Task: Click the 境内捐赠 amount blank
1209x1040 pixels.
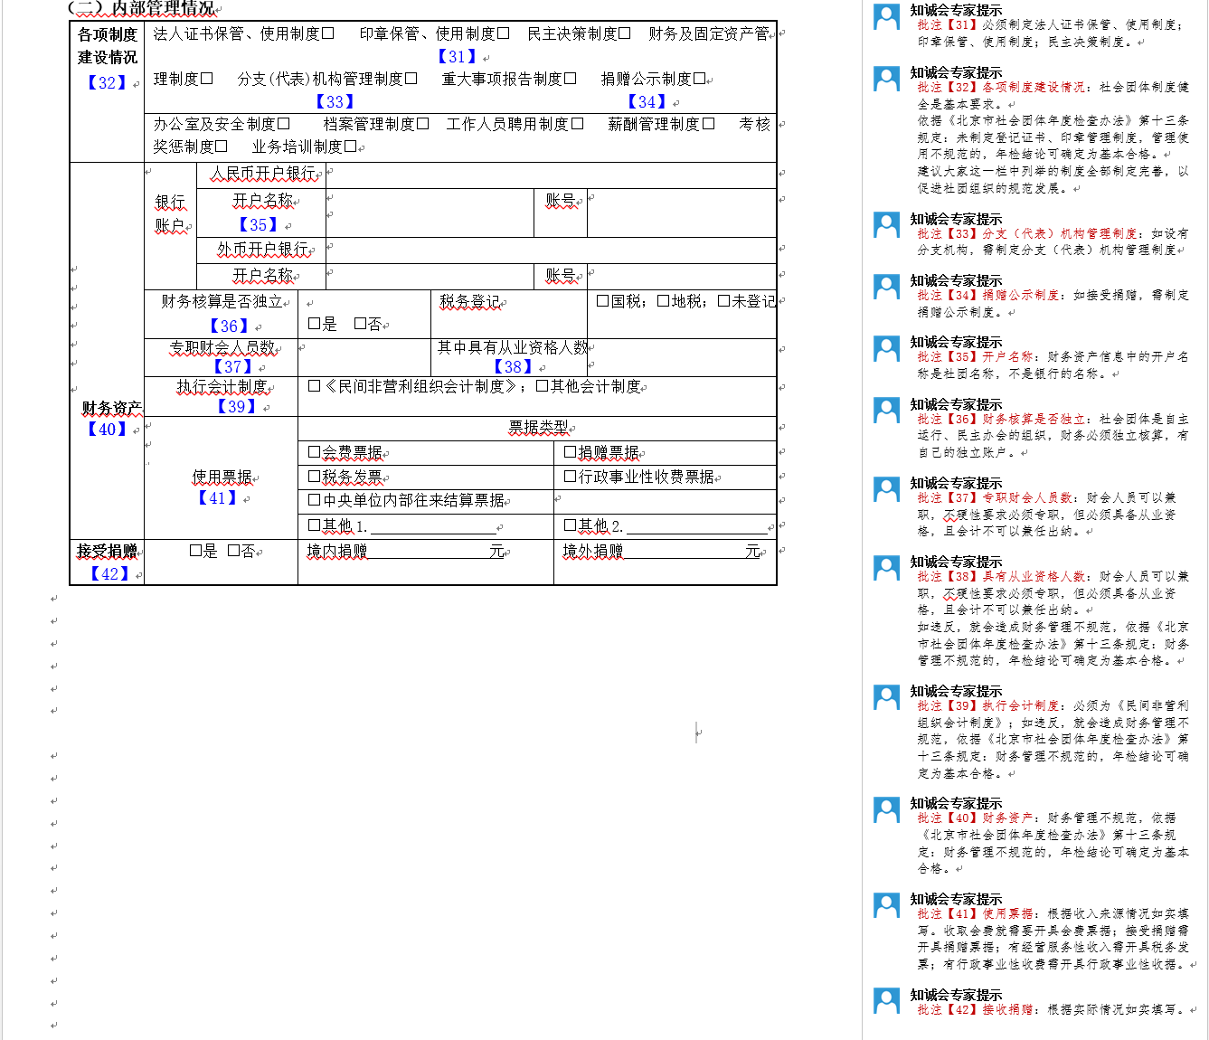Action: click(x=429, y=552)
